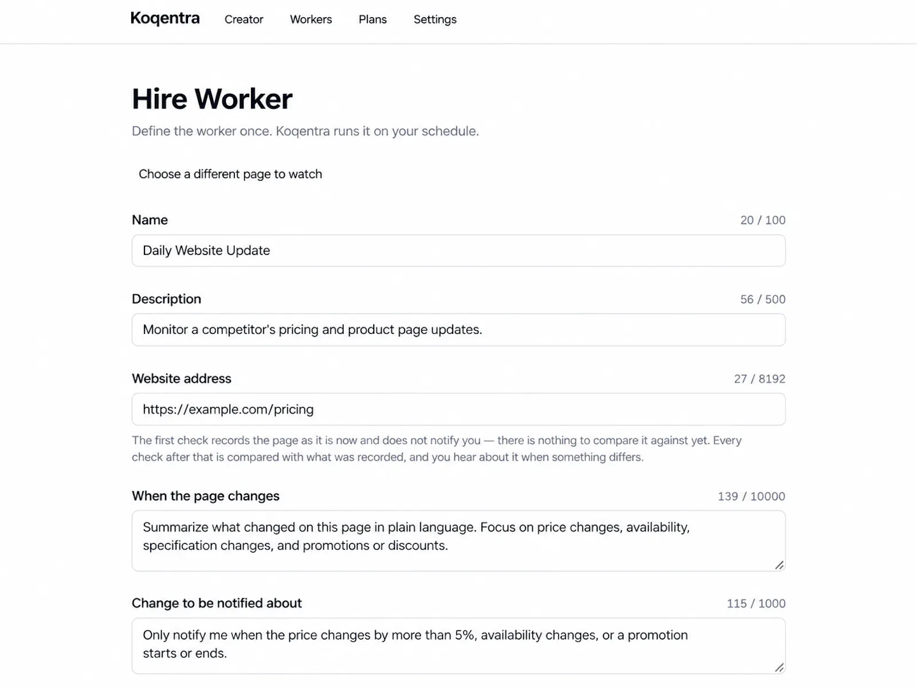The height and width of the screenshot is (687, 917).
Task: Click the 'Change to be notified about' textarea
Action: [458, 646]
